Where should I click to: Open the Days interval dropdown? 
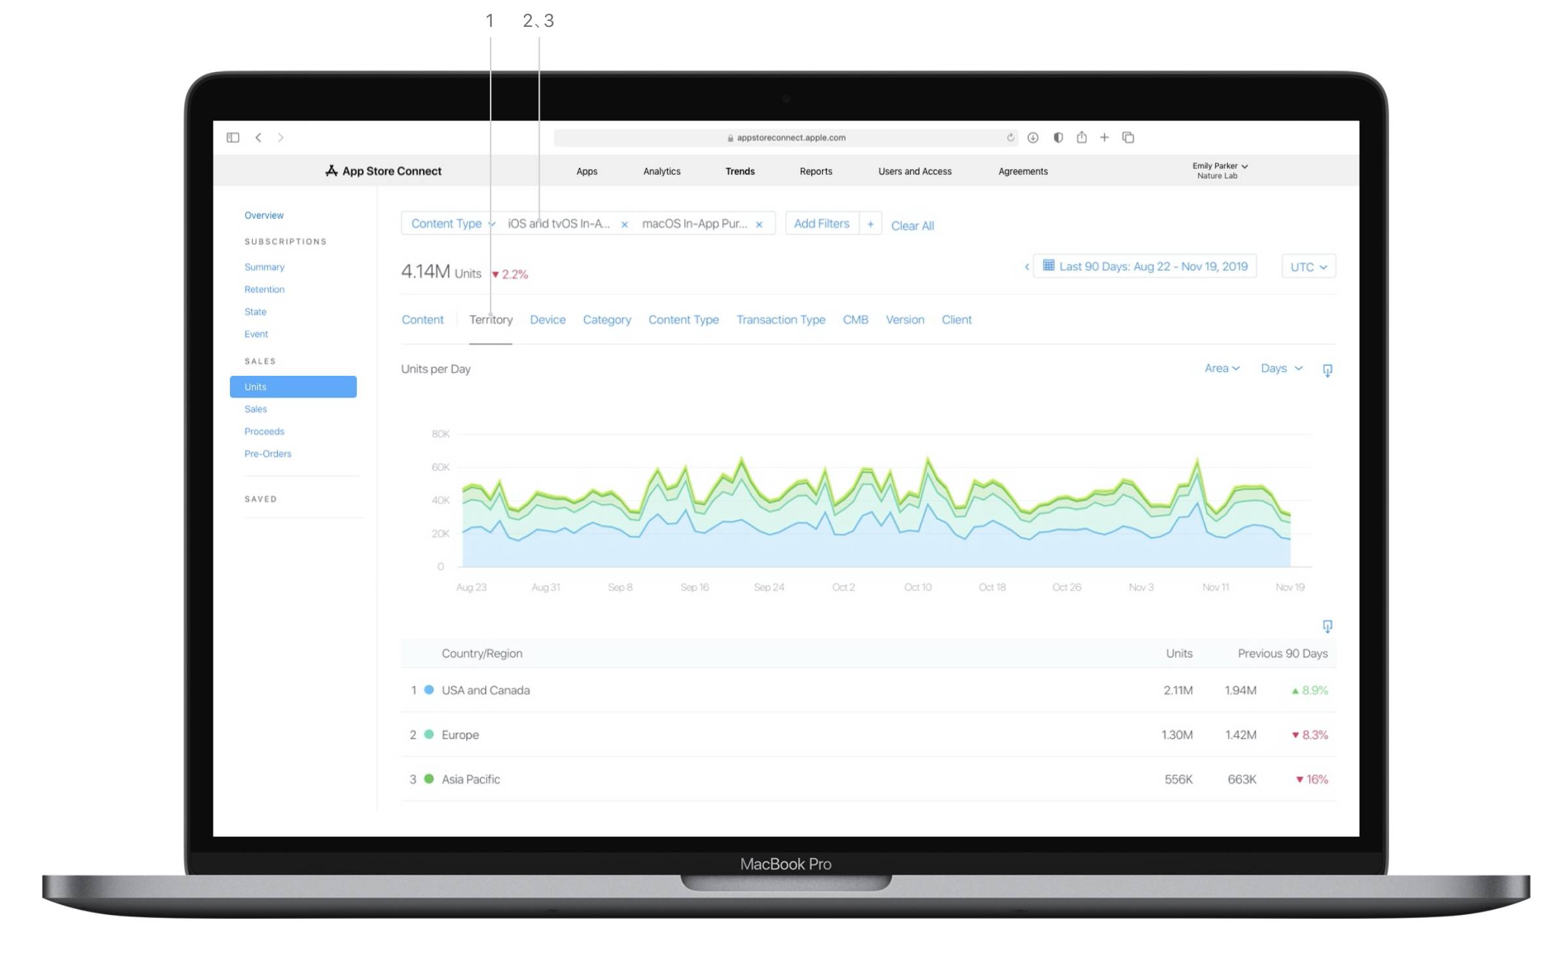click(x=1282, y=368)
